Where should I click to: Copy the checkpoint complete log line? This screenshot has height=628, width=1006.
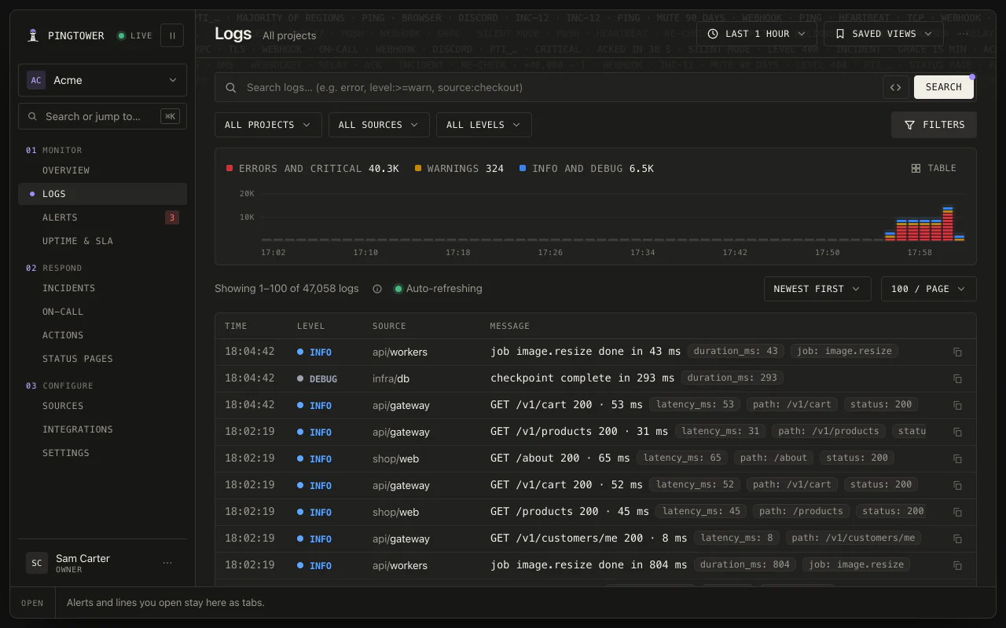(957, 379)
